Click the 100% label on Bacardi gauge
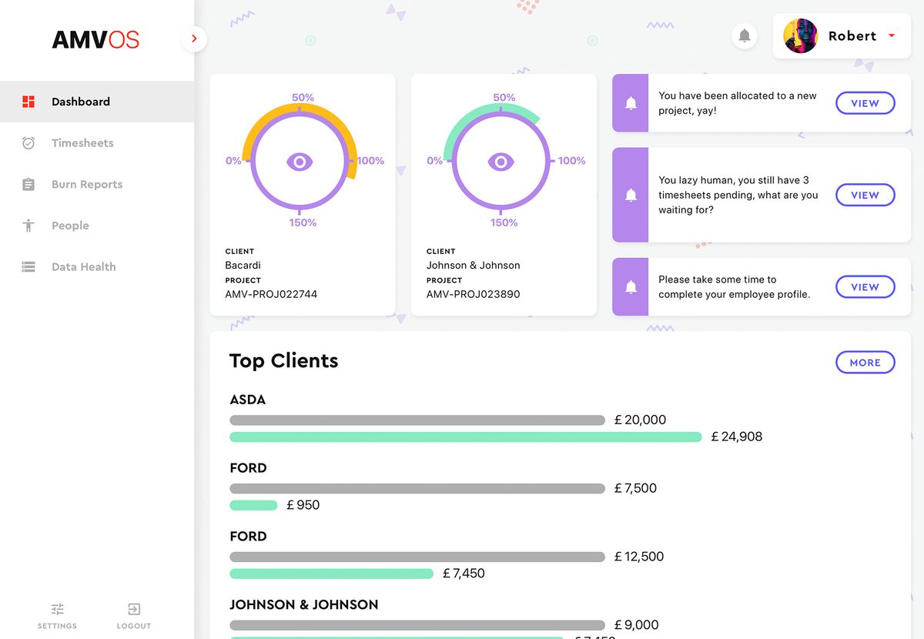The width and height of the screenshot is (924, 639). click(370, 161)
